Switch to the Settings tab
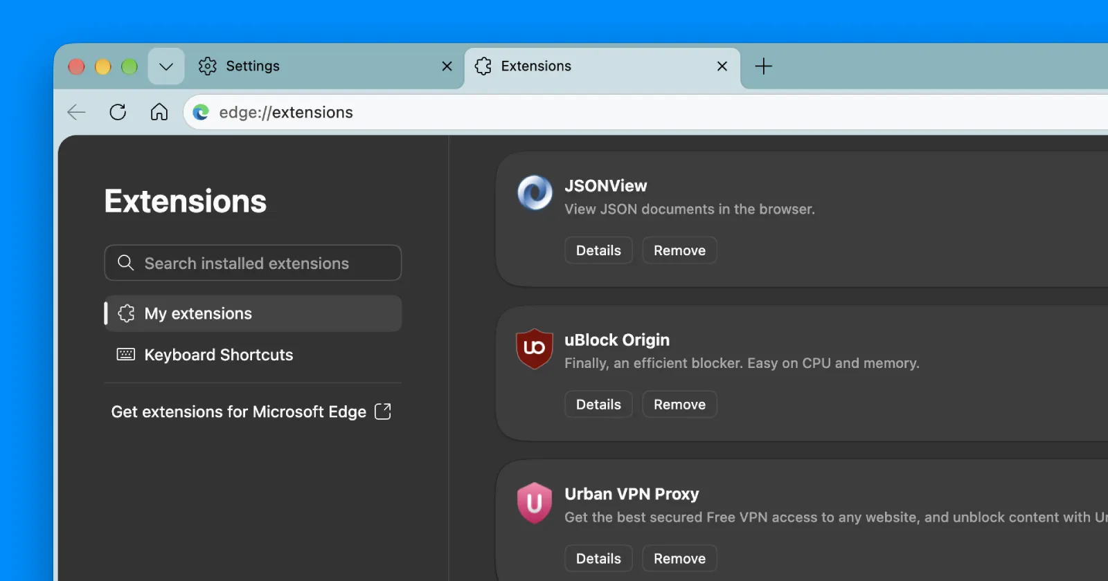1108x581 pixels. click(x=325, y=66)
